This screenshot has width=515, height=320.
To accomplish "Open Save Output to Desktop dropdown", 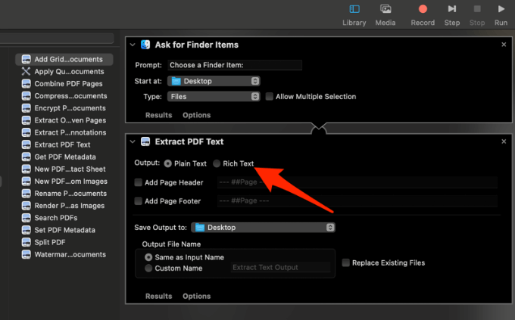I will tap(263, 228).
